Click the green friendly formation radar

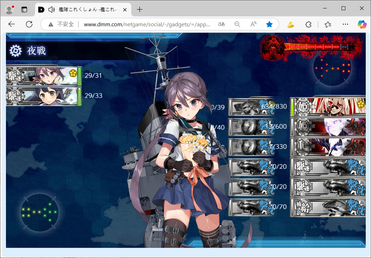[40, 212]
